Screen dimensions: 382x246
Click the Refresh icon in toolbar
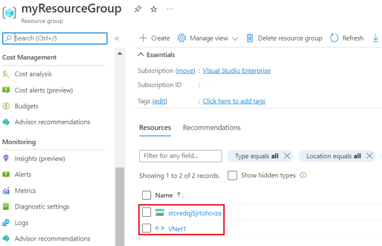coord(335,38)
